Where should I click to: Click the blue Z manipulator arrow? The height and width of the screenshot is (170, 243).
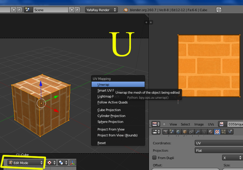click(x=41, y=83)
